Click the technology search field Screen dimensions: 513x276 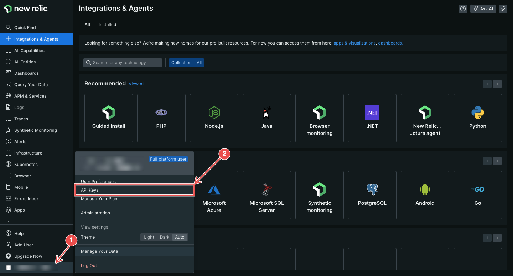pyautogui.click(x=123, y=62)
